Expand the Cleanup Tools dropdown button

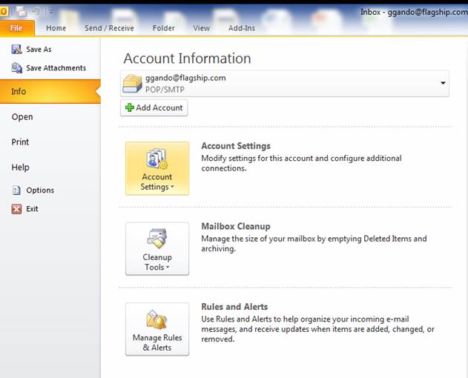point(157,248)
